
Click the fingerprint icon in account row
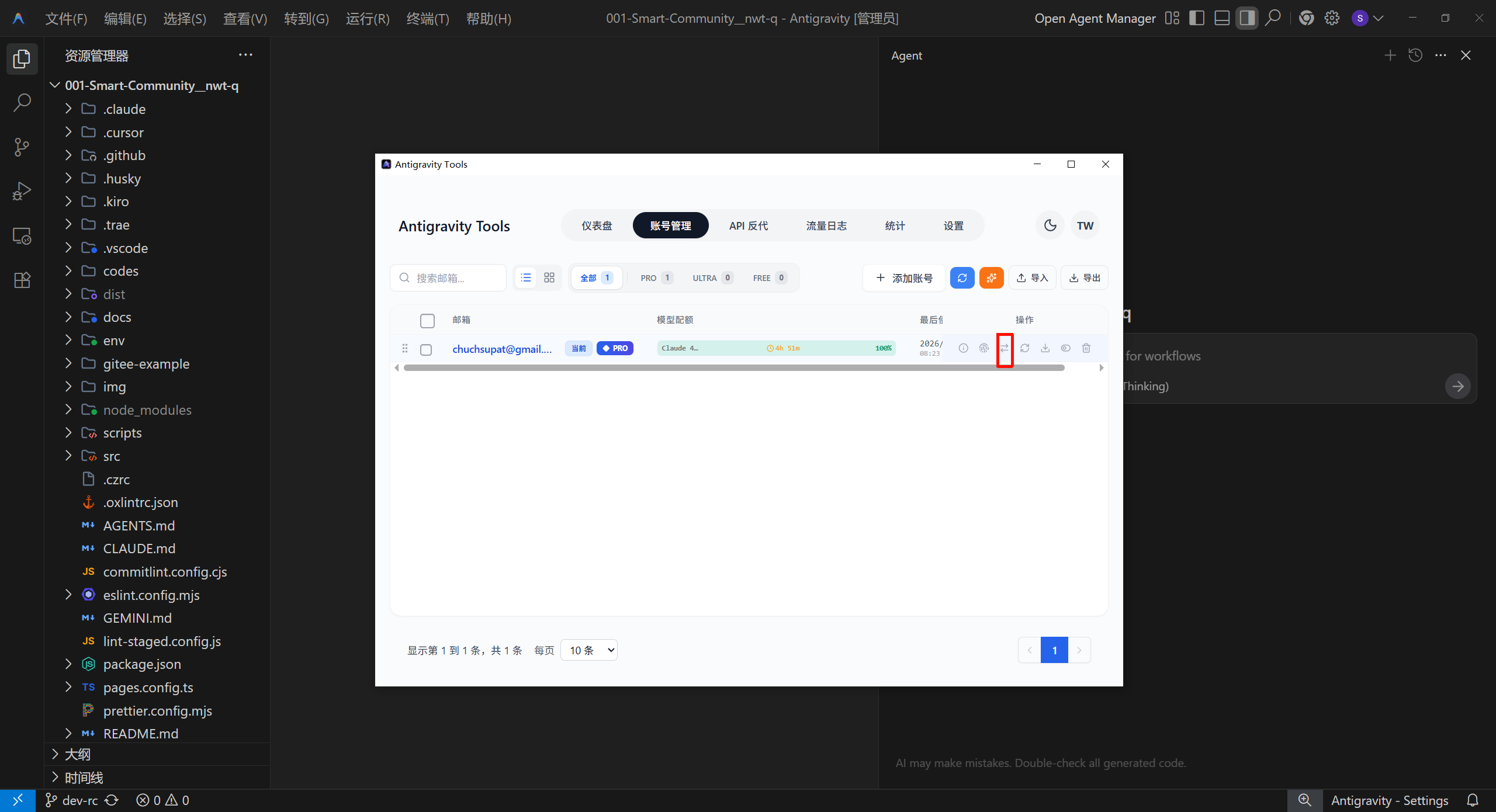(x=984, y=348)
